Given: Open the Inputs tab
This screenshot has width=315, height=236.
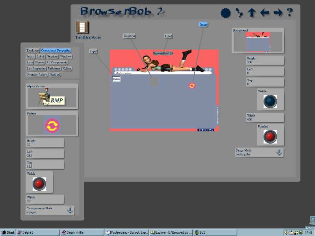Looking at the screenshot, I should [31, 56].
